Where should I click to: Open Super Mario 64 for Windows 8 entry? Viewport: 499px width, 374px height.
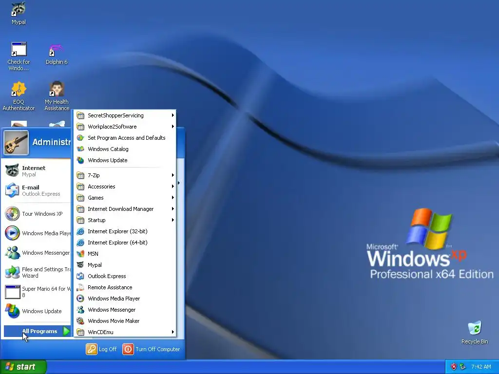(x=37, y=292)
